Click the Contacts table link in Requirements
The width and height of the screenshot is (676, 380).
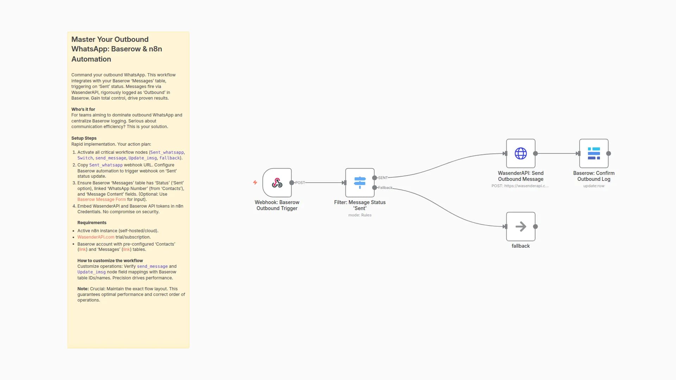82,249
